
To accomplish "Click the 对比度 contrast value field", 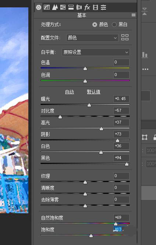I will [121, 110].
